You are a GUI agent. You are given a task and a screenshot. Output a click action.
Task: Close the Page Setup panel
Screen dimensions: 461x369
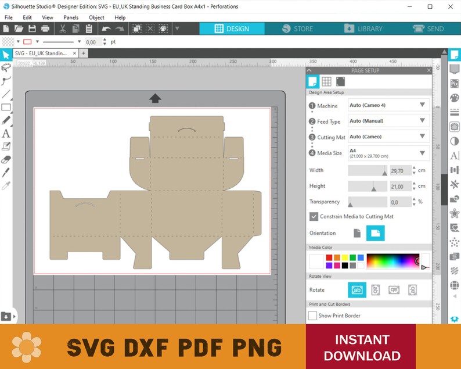(x=428, y=70)
